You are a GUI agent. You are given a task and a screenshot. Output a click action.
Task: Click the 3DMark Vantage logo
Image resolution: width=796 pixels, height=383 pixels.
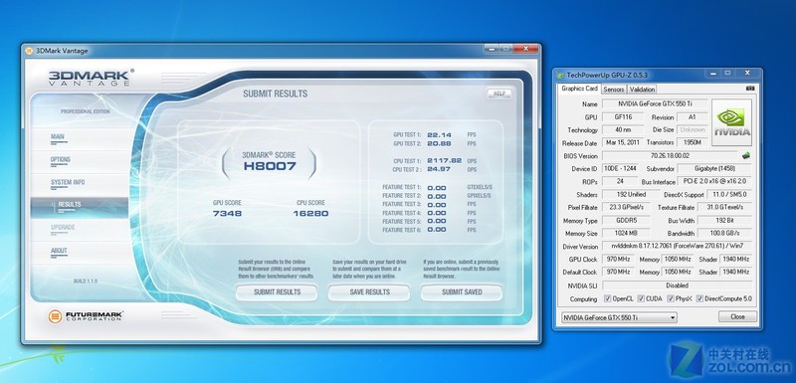pos(91,78)
